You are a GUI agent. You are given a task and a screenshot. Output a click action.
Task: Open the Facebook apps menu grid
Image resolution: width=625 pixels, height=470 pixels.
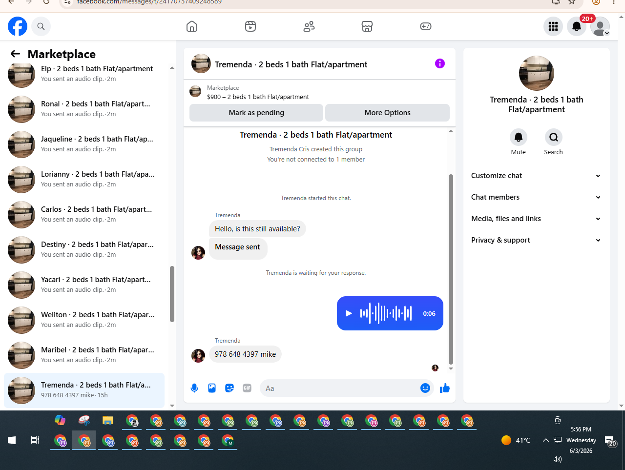click(x=553, y=26)
